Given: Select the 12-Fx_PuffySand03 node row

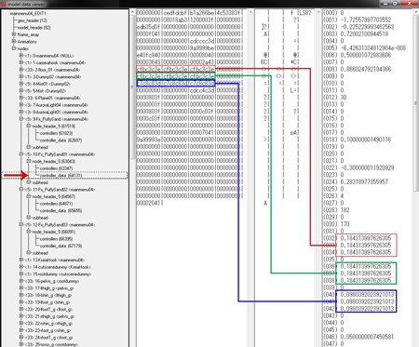Looking at the screenshot, I should pyautogui.click(x=60, y=225).
